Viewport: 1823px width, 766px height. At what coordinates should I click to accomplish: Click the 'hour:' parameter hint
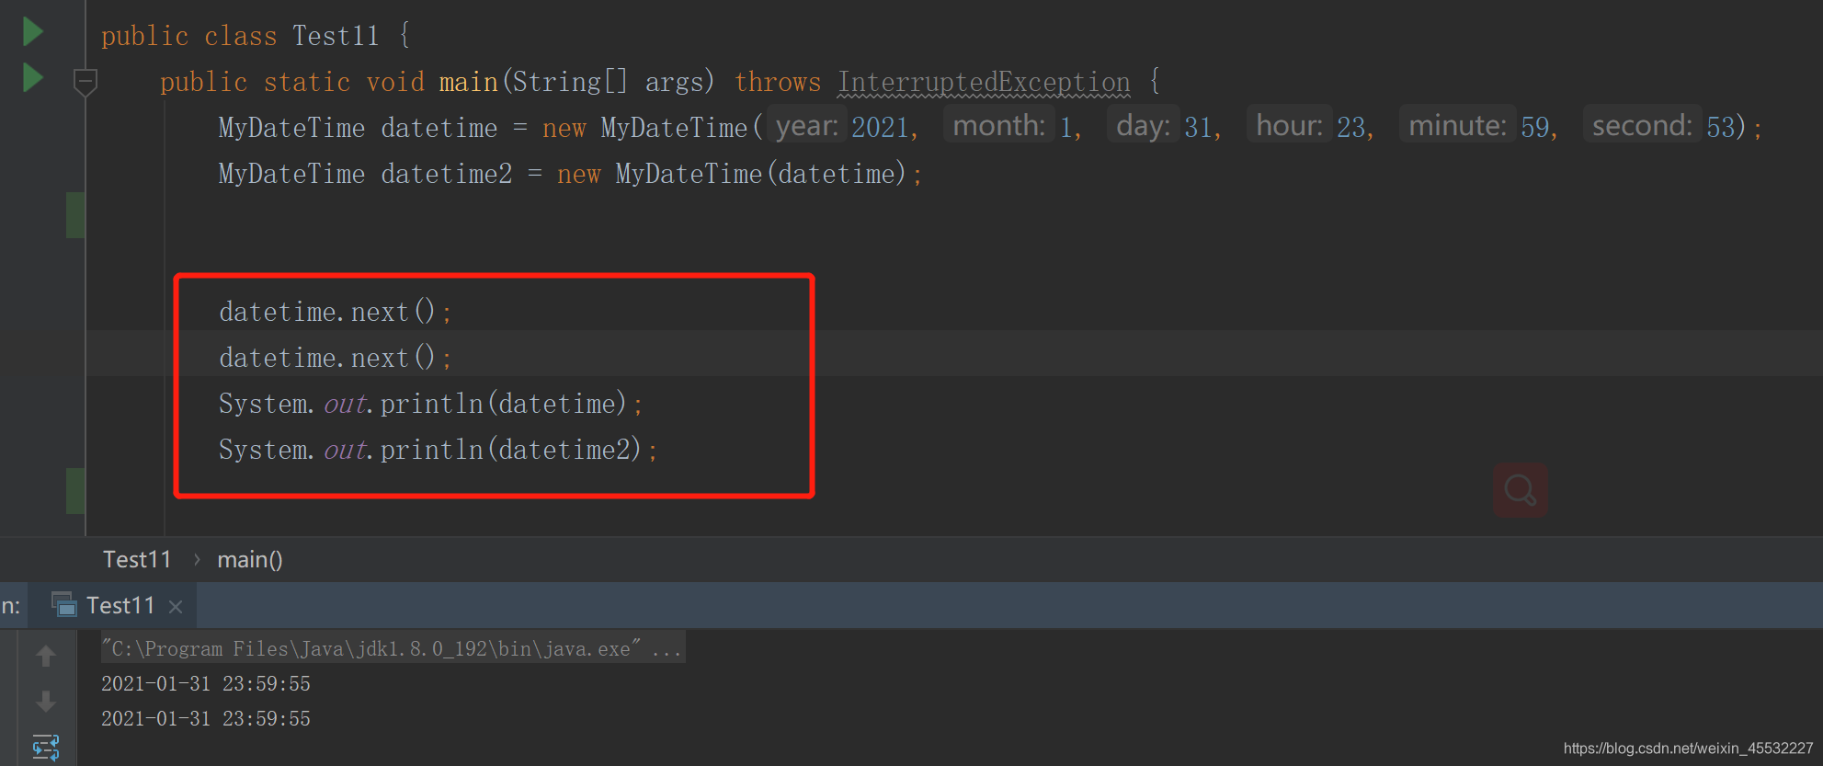1289,125
